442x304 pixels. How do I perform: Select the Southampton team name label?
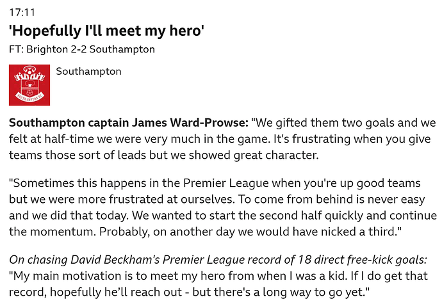tap(88, 72)
